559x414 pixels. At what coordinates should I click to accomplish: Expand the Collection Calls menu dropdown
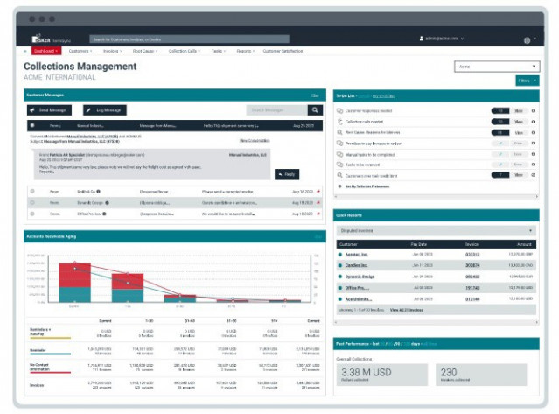tap(185, 51)
